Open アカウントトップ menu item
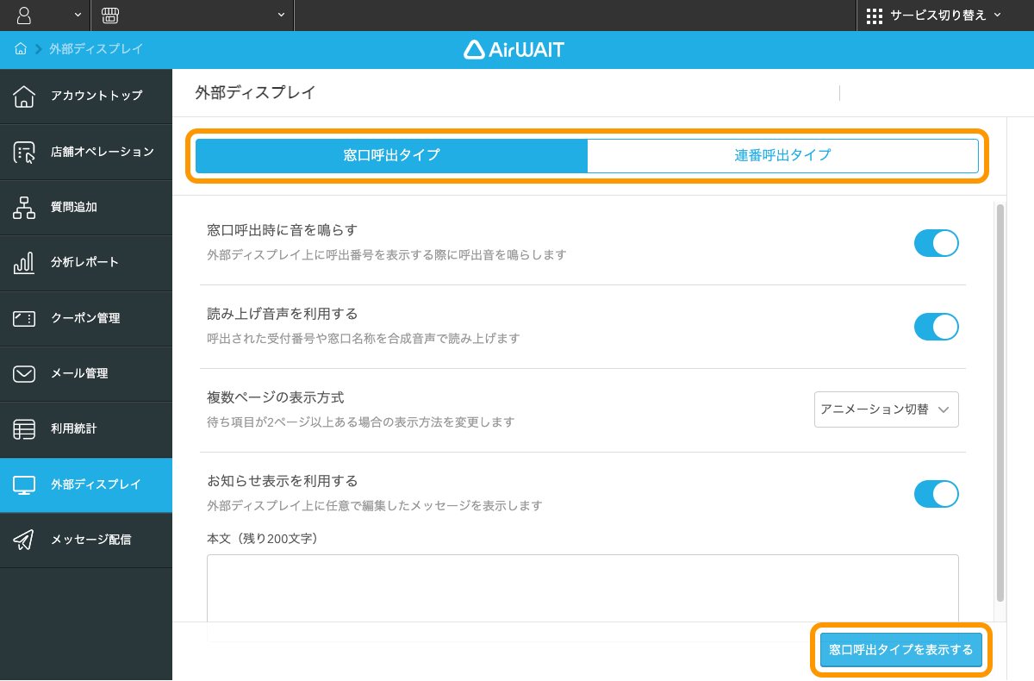The width and height of the screenshot is (1034, 681). [x=86, y=97]
